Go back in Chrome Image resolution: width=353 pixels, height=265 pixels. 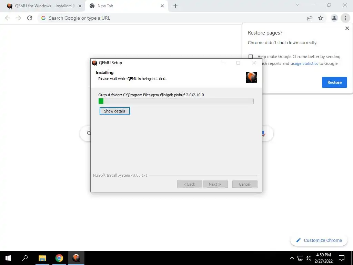8,18
